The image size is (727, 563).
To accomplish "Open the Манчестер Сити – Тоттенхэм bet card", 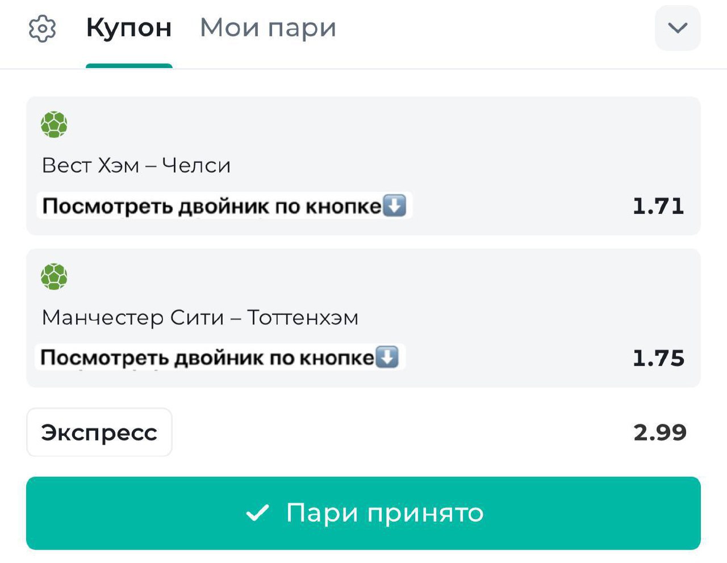I will coord(363,318).
